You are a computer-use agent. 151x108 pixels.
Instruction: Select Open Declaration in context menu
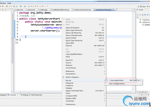tap(84, 28)
